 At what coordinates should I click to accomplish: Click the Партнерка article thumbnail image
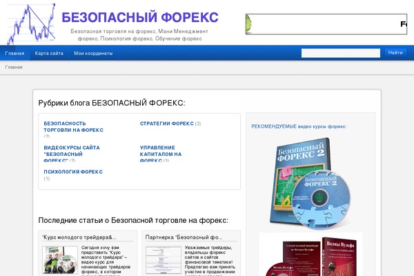(164, 261)
